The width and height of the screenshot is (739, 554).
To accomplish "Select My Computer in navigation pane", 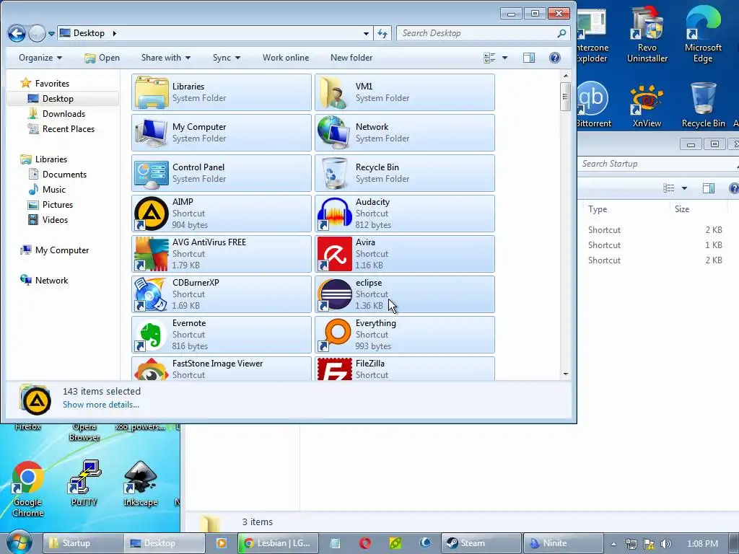I will pyautogui.click(x=61, y=250).
